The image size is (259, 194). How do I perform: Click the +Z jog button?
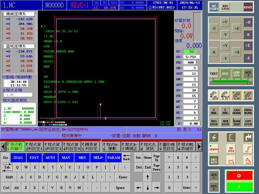[248, 45]
